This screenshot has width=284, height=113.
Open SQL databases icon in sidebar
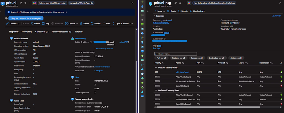(142, 42)
